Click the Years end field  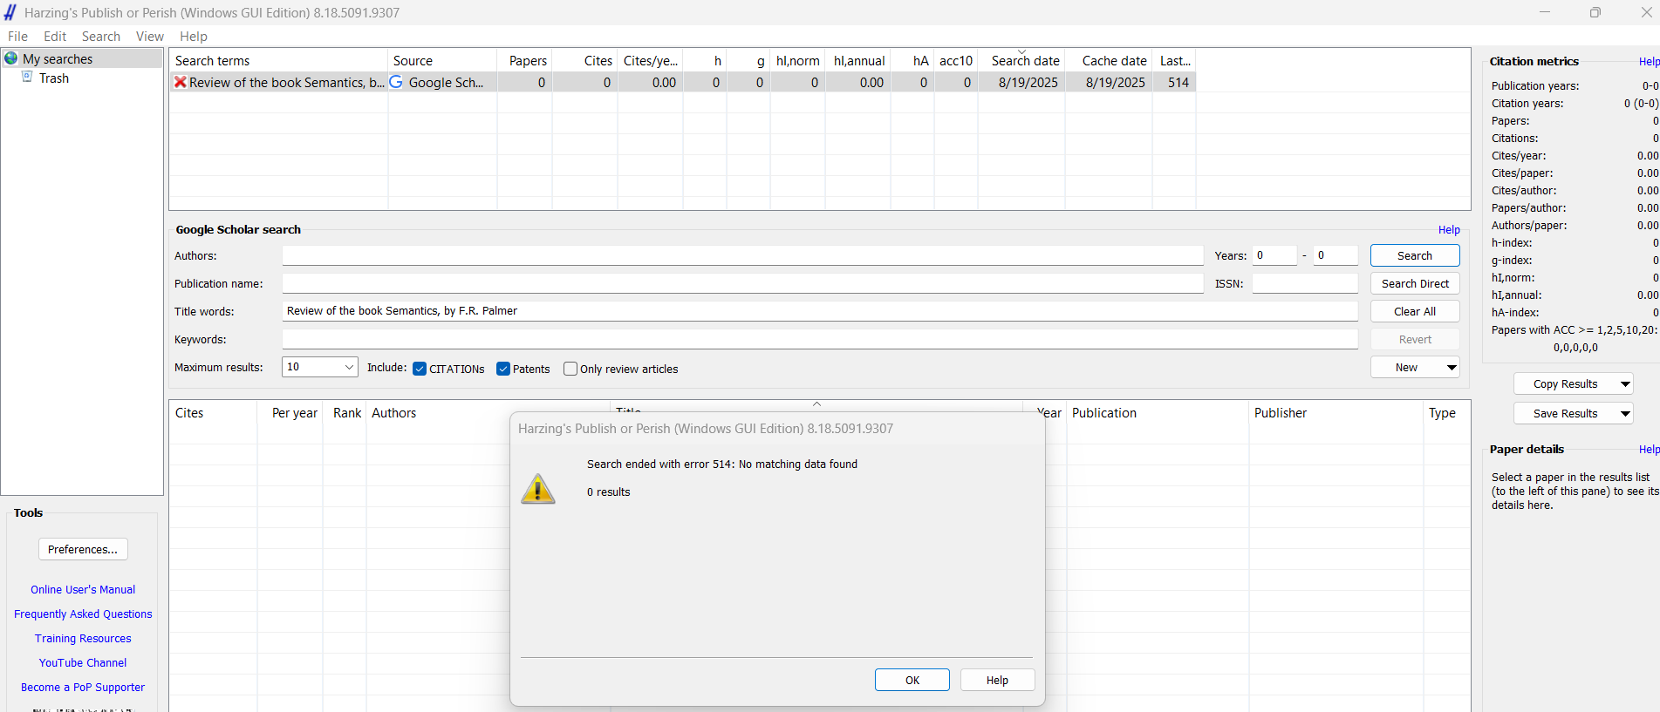(x=1336, y=255)
